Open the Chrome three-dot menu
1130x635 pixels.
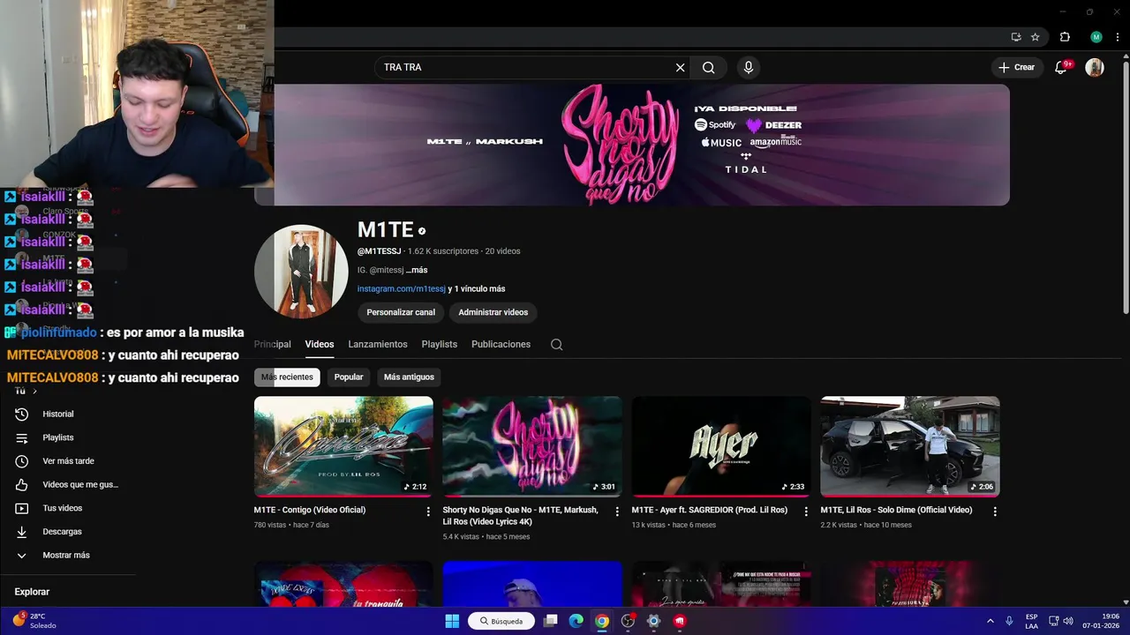tap(1118, 37)
